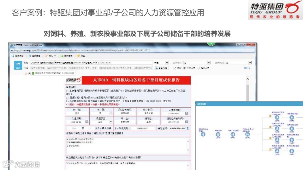Click the up arrow of second text area scrollbar
The height and width of the screenshot is (170, 303).
pyautogui.click(x=188, y=165)
